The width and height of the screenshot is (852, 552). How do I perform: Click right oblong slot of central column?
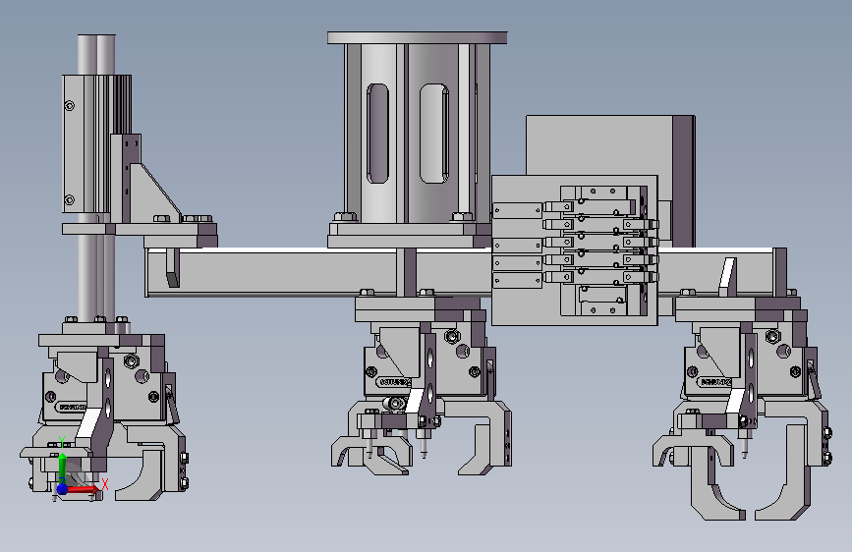coord(434,134)
